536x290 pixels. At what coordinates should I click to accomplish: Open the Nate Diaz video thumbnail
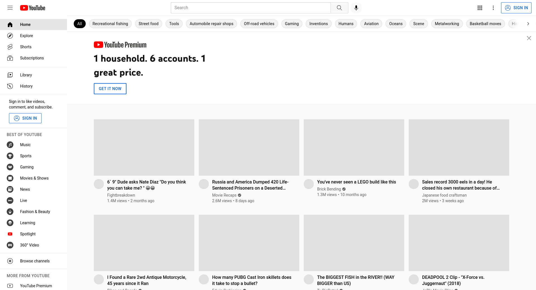[x=144, y=148]
